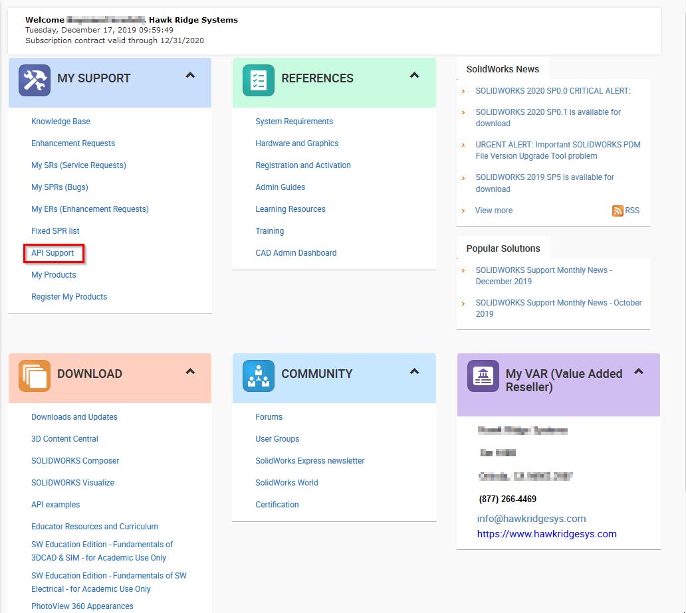Open Support Monthly News October 2019
Viewport: 686px width, 613px height.
[x=558, y=308]
